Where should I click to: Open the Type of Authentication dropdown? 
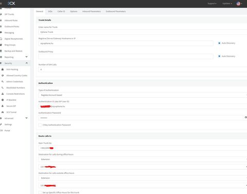[x=143, y=95]
